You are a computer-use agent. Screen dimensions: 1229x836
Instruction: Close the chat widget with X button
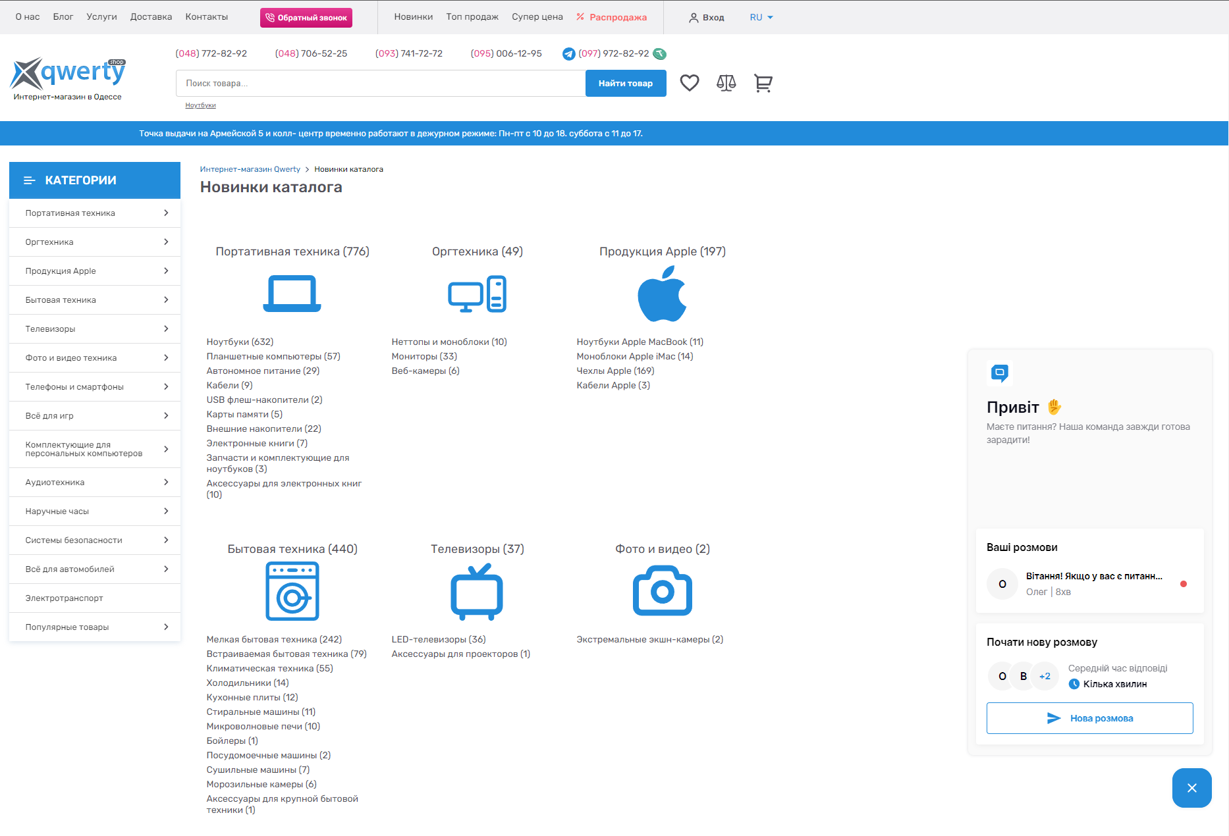1191,788
